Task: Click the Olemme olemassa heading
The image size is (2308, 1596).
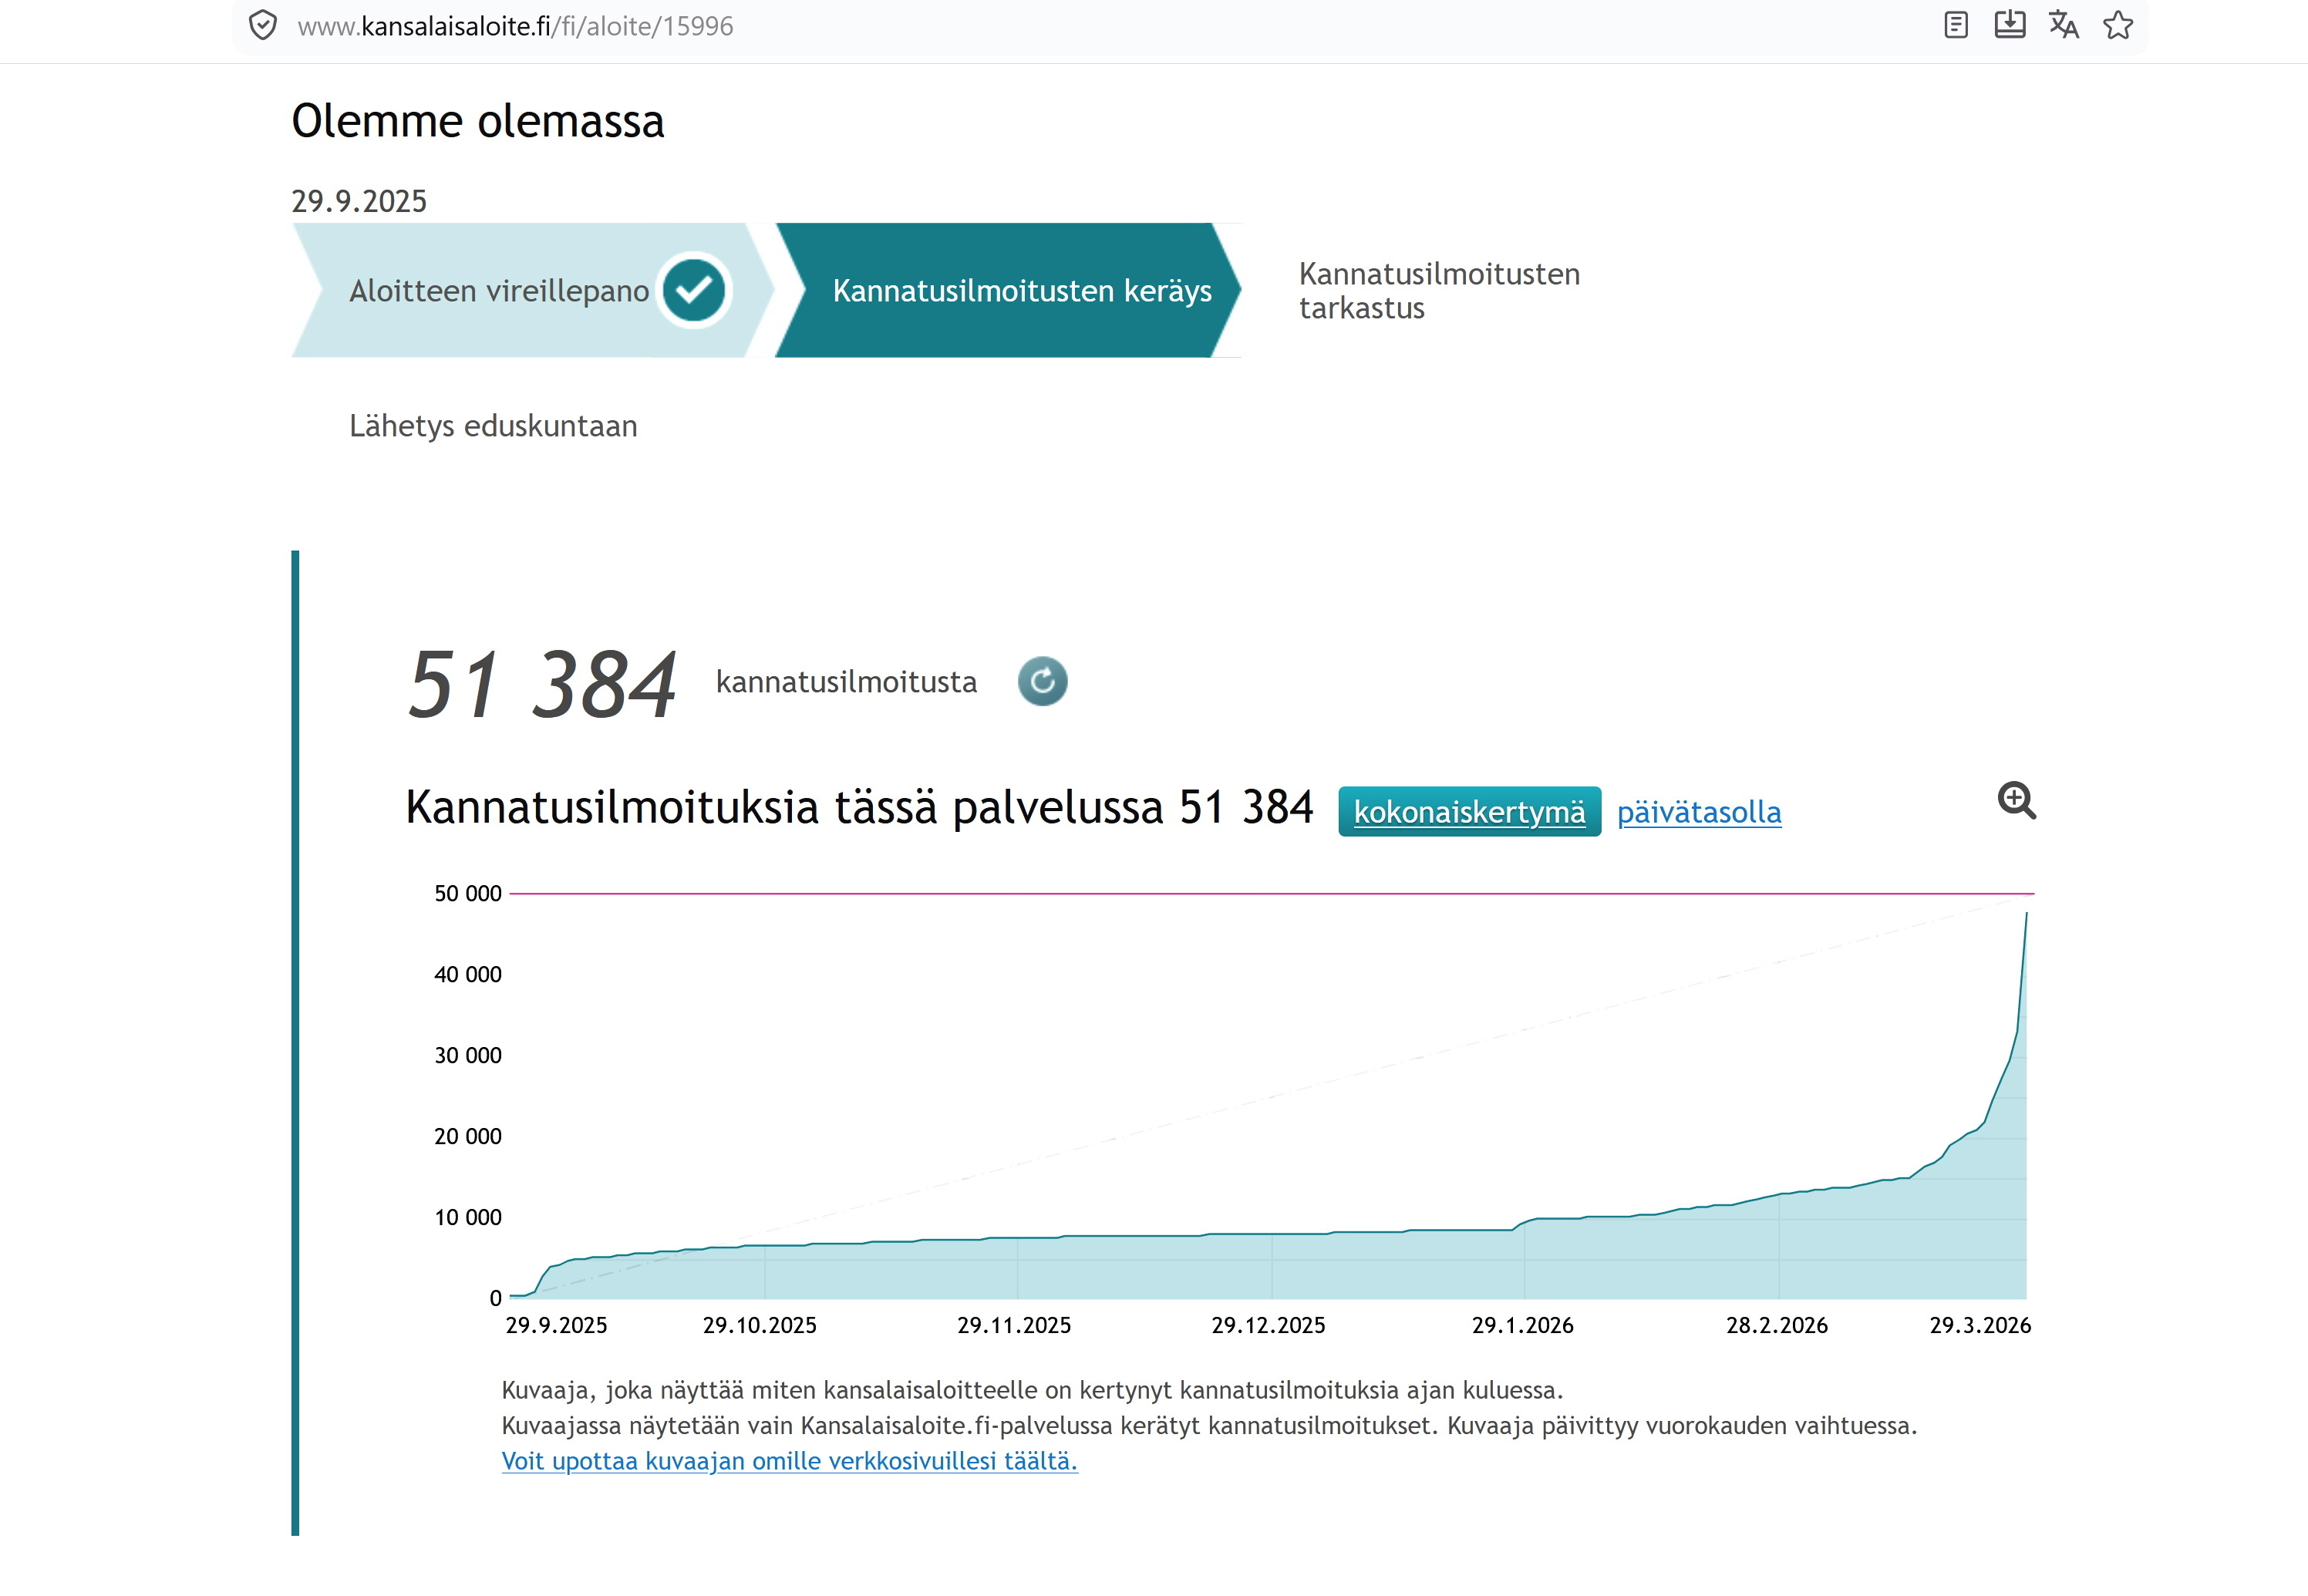Action: pyautogui.click(x=477, y=122)
